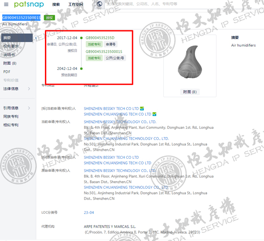Click the 公开(公告)号 tag
Screen dimensions: 264x241
[x=115, y=58]
